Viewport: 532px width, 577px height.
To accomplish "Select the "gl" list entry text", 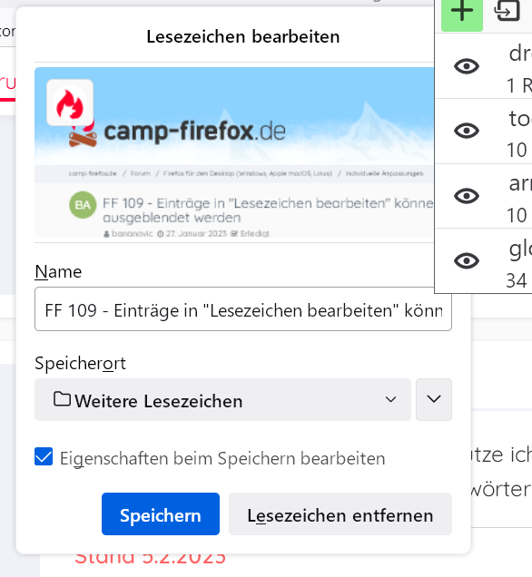I will click(x=520, y=250).
